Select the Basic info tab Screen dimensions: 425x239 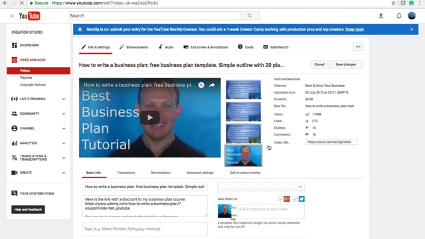[94, 173]
